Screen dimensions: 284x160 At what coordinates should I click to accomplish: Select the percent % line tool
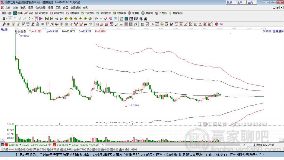click(x=152, y=24)
